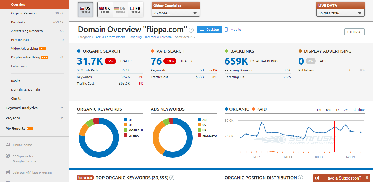
Task: Click the live update badge
Action: (85, 178)
